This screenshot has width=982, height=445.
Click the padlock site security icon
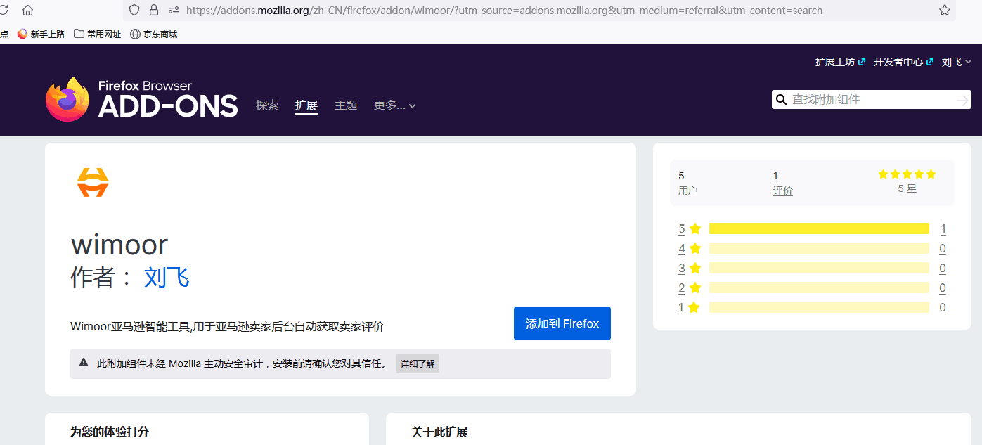click(154, 11)
